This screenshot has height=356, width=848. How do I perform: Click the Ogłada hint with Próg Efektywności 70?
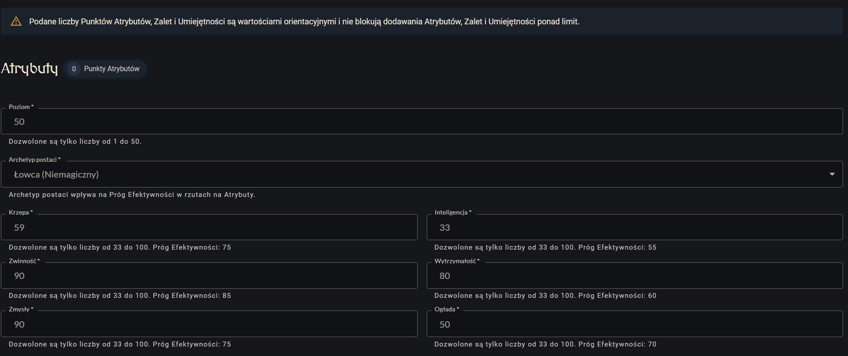(545, 344)
